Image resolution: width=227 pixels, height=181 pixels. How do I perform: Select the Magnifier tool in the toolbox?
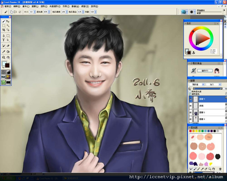(4, 58)
